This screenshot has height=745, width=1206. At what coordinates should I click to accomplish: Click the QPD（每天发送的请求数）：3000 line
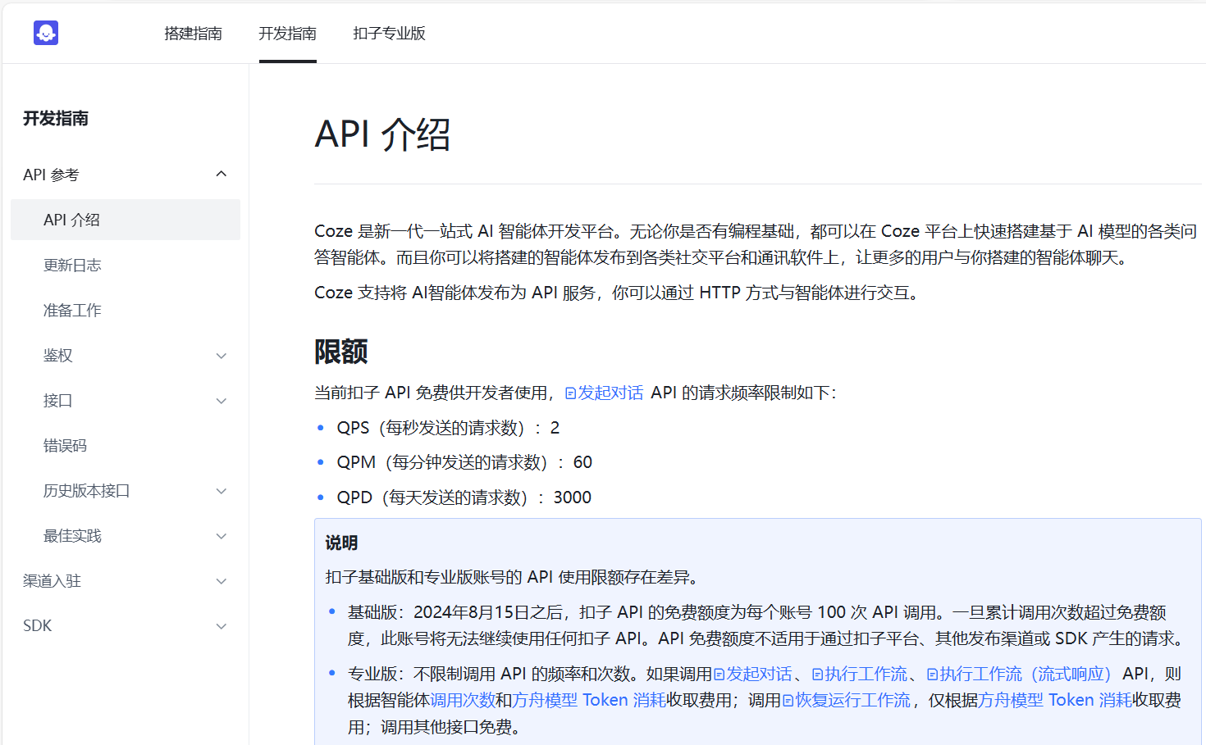point(464,497)
